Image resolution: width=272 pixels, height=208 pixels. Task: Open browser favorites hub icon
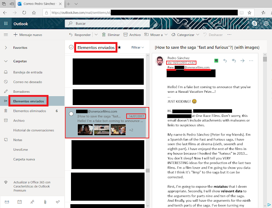coord(263,13)
